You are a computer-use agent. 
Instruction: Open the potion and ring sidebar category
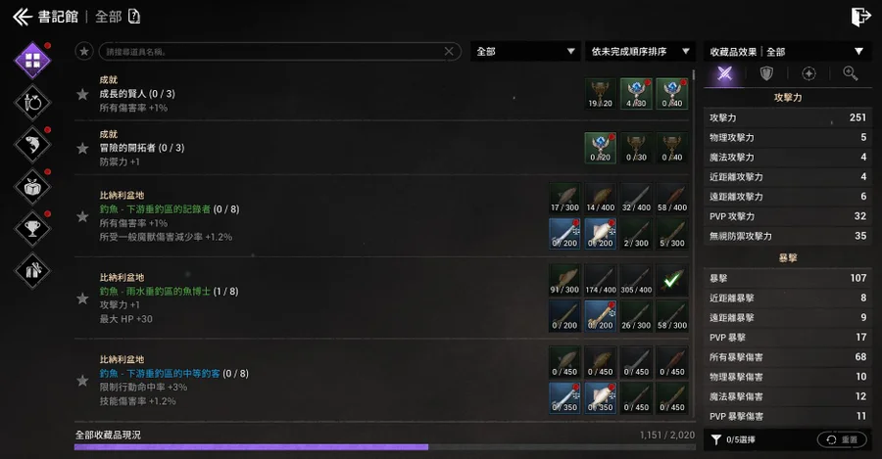32,102
